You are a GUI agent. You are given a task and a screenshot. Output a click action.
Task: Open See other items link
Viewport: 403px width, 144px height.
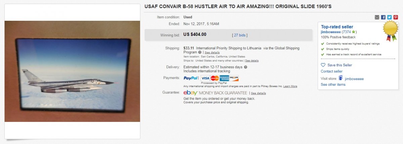pyautogui.click(x=333, y=85)
